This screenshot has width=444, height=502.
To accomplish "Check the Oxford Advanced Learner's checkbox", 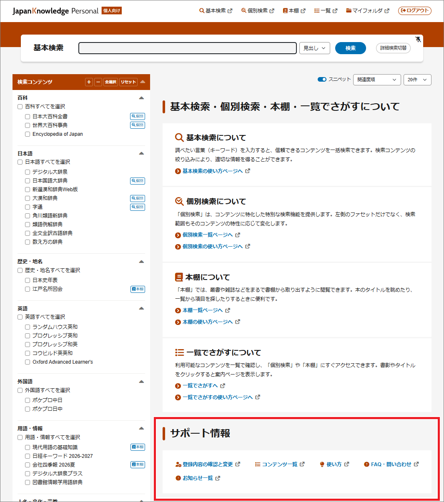I will 28,362.
